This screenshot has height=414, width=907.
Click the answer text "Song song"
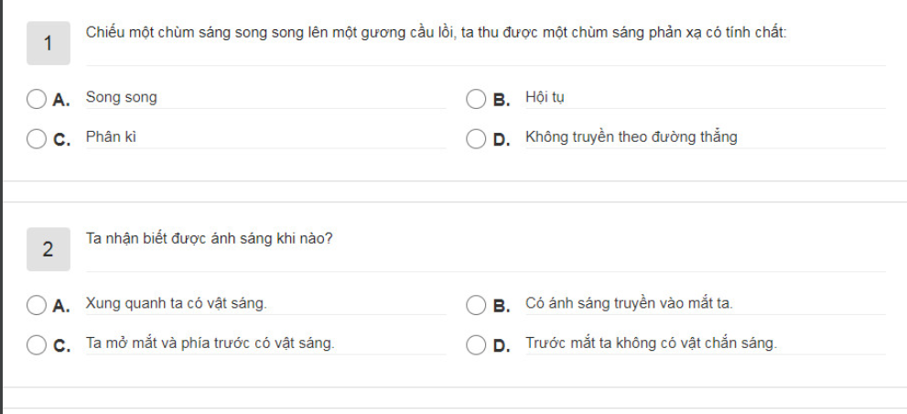pyautogui.click(x=121, y=97)
